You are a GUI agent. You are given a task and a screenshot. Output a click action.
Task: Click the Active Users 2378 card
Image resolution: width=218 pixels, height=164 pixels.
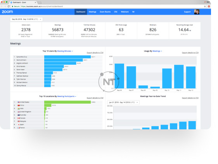coord(26,30)
